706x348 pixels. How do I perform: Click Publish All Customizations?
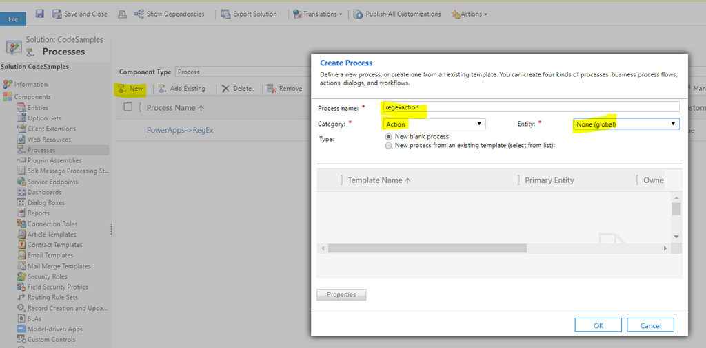(397, 14)
